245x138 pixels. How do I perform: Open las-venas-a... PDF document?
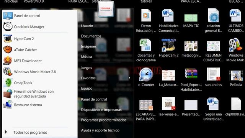point(168,103)
